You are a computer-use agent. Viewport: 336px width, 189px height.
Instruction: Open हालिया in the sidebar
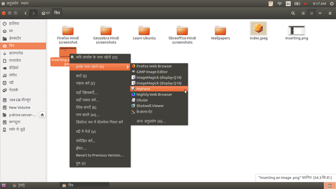(23, 24)
